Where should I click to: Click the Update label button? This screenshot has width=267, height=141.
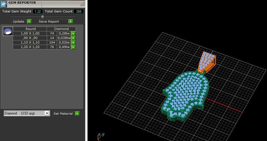coord(19,21)
